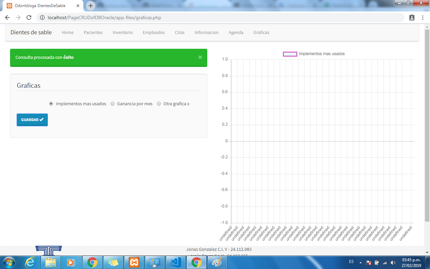Viewport: 430px width, 269px height.
Task: Select Graficas in the navbar
Action: point(261,33)
